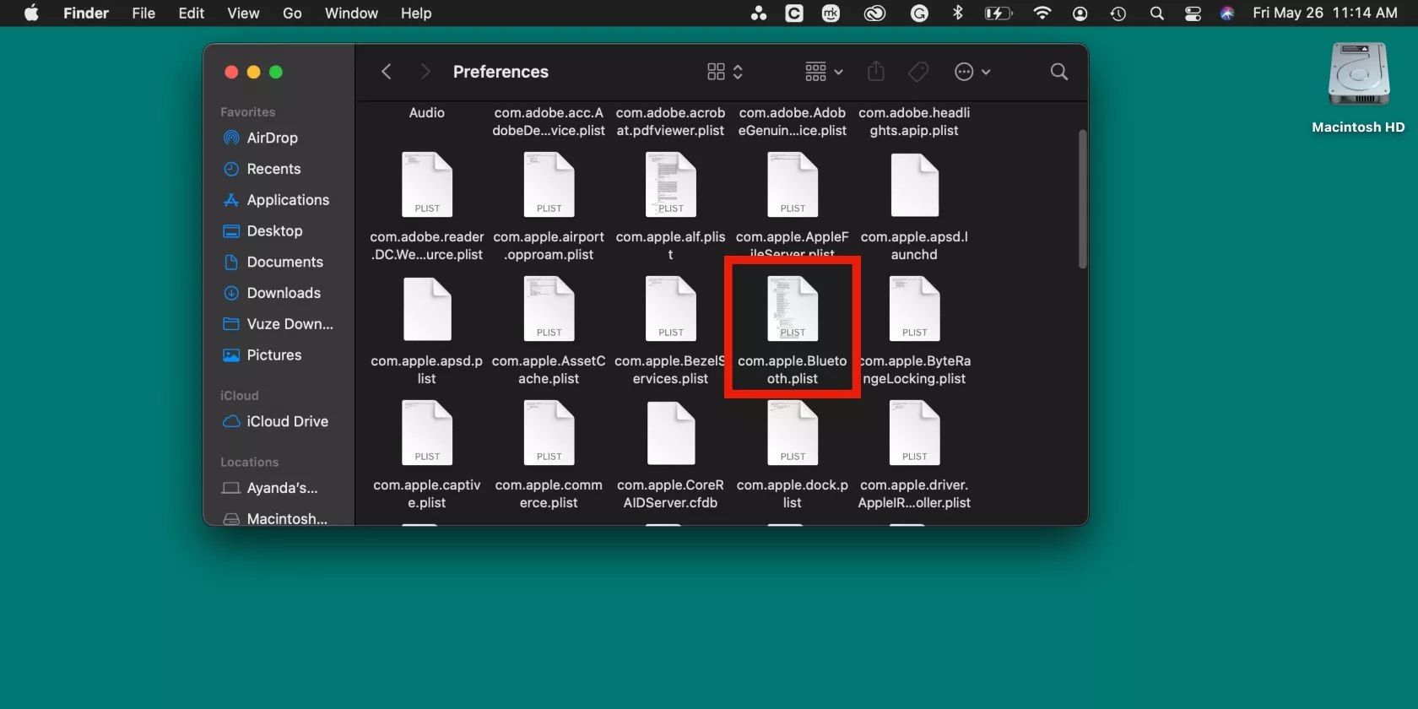
Task: Select com.apple.CoreRAIDServer.cfdb file
Action: click(x=670, y=435)
